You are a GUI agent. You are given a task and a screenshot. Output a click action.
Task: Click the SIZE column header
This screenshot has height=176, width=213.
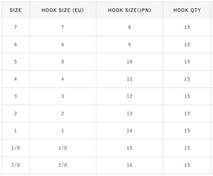pos(16,10)
